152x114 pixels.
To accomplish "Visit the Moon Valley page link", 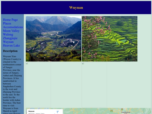I will (11, 31).
